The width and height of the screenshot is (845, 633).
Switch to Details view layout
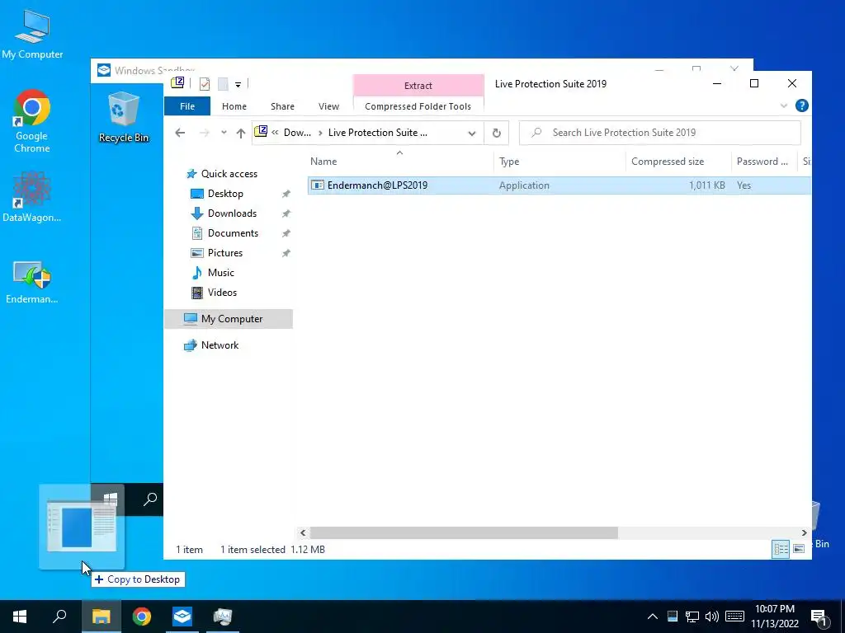click(x=781, y=549)
